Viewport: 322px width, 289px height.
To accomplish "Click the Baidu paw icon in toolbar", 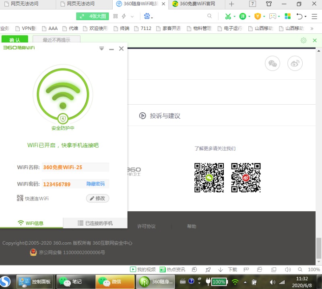I will pyautogui.click(x=147, y=17).
